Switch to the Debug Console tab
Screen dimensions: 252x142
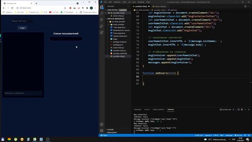[158, 110]
